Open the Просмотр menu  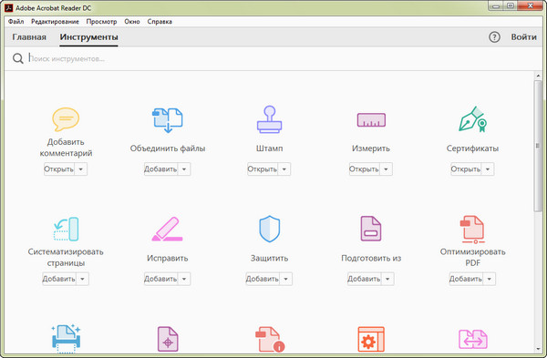tap(101, 21)
